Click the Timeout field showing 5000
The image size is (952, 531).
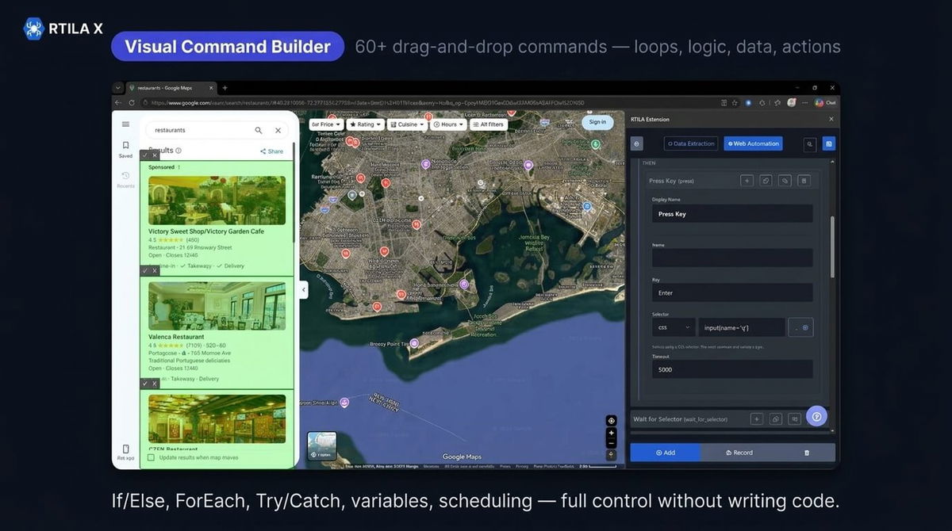pyautogui.click(x=732, y=369)
